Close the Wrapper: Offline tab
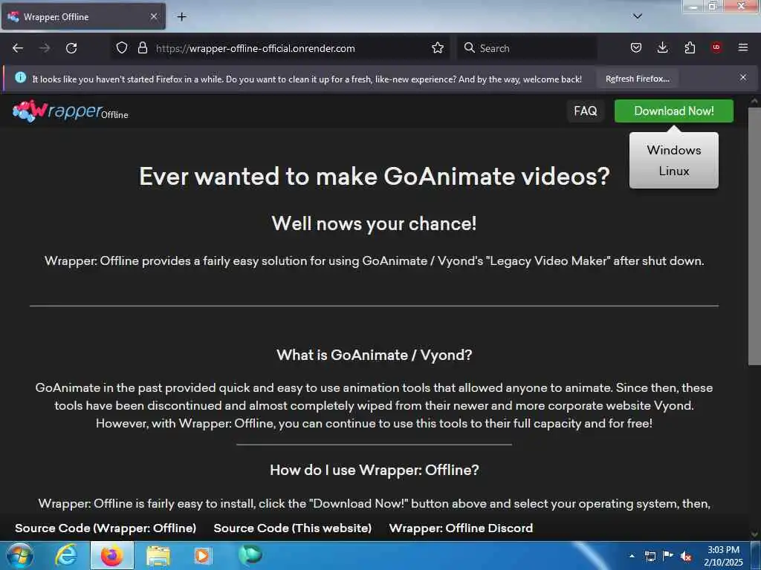This screenshot has width=761, height=570. [x=153, y=16]
